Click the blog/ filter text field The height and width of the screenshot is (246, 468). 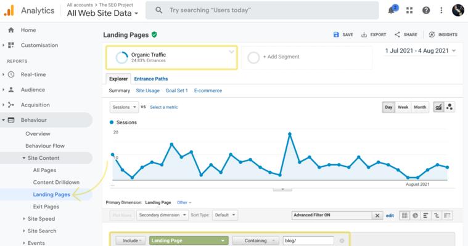pyautogui.click(x=308, y=240)
